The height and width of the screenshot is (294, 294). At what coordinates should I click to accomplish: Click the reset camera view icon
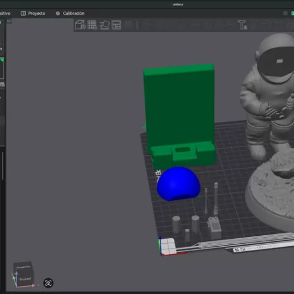tap(48, 283)
